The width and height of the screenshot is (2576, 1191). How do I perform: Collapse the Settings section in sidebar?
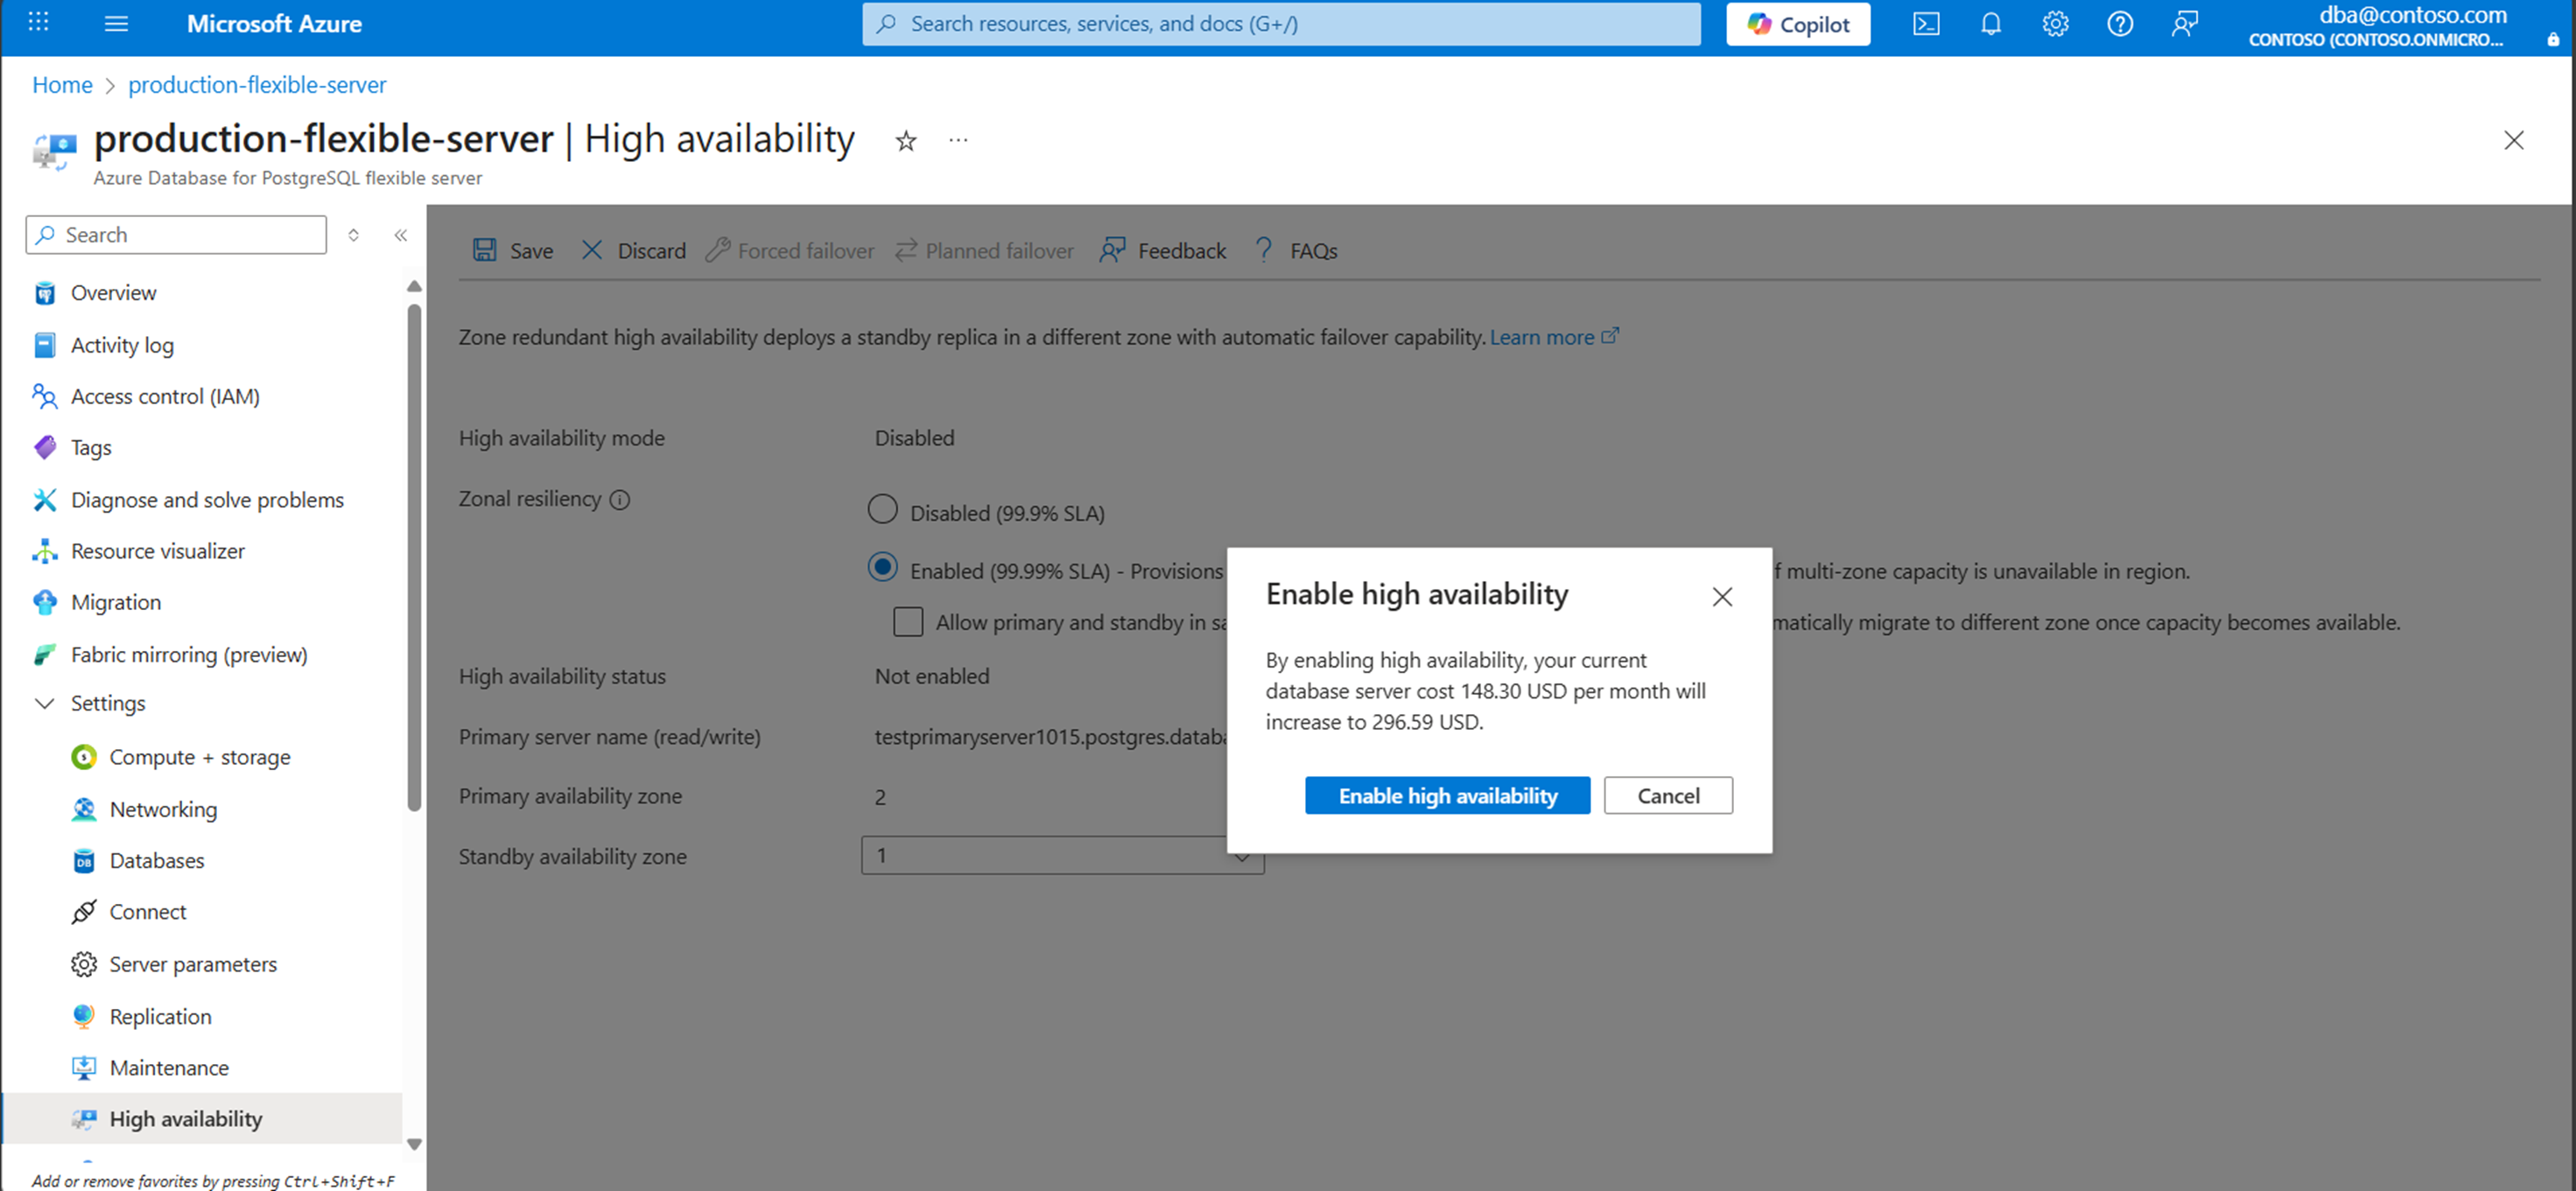(45, 704)
